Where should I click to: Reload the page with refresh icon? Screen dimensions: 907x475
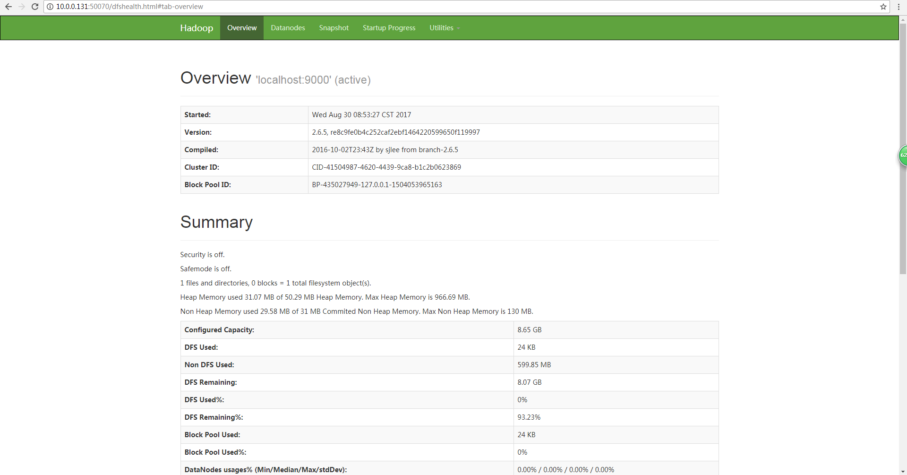coord(35,7)
